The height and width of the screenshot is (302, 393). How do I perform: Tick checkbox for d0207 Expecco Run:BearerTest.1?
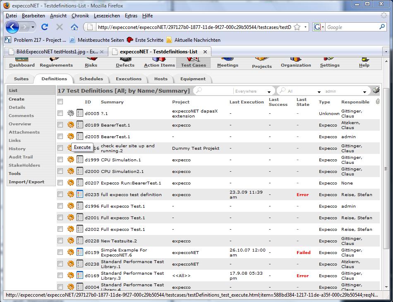pos(60,183)
